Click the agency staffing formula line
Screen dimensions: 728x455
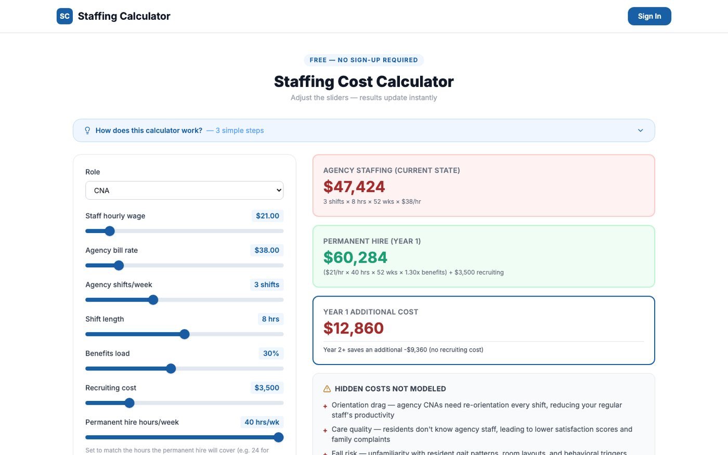tap(372, 202)
